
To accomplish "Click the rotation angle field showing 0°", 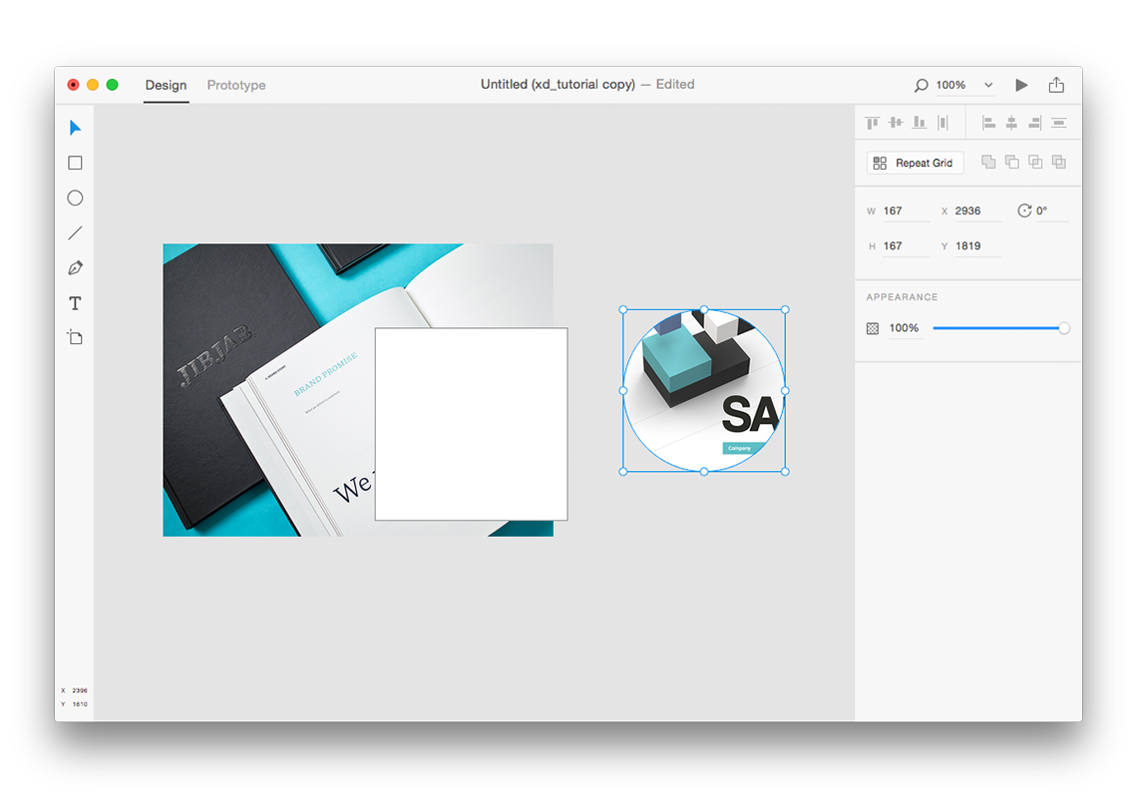I will [x=1045, y=210].
